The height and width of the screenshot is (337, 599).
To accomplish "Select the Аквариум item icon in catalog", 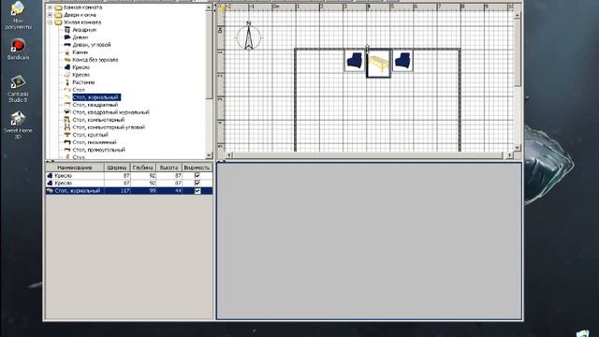I will tap(67, 29).
